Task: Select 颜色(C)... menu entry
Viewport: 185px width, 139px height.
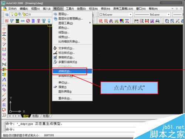Action: tap(73, 28)
